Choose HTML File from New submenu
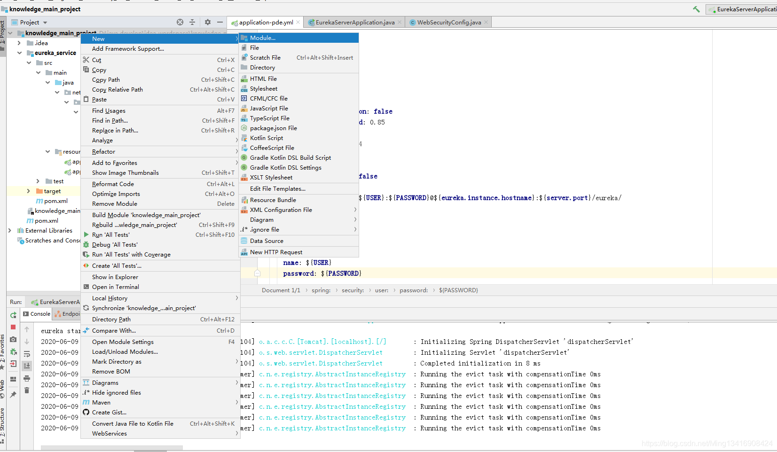The height and width of the screenshot is (452, 777). pyautogui.click(x=299, y=79)
